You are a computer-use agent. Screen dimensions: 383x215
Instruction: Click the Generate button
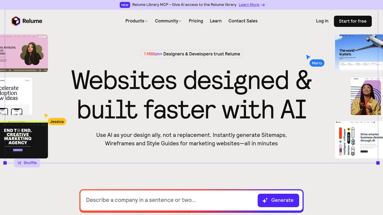point(278,200)
